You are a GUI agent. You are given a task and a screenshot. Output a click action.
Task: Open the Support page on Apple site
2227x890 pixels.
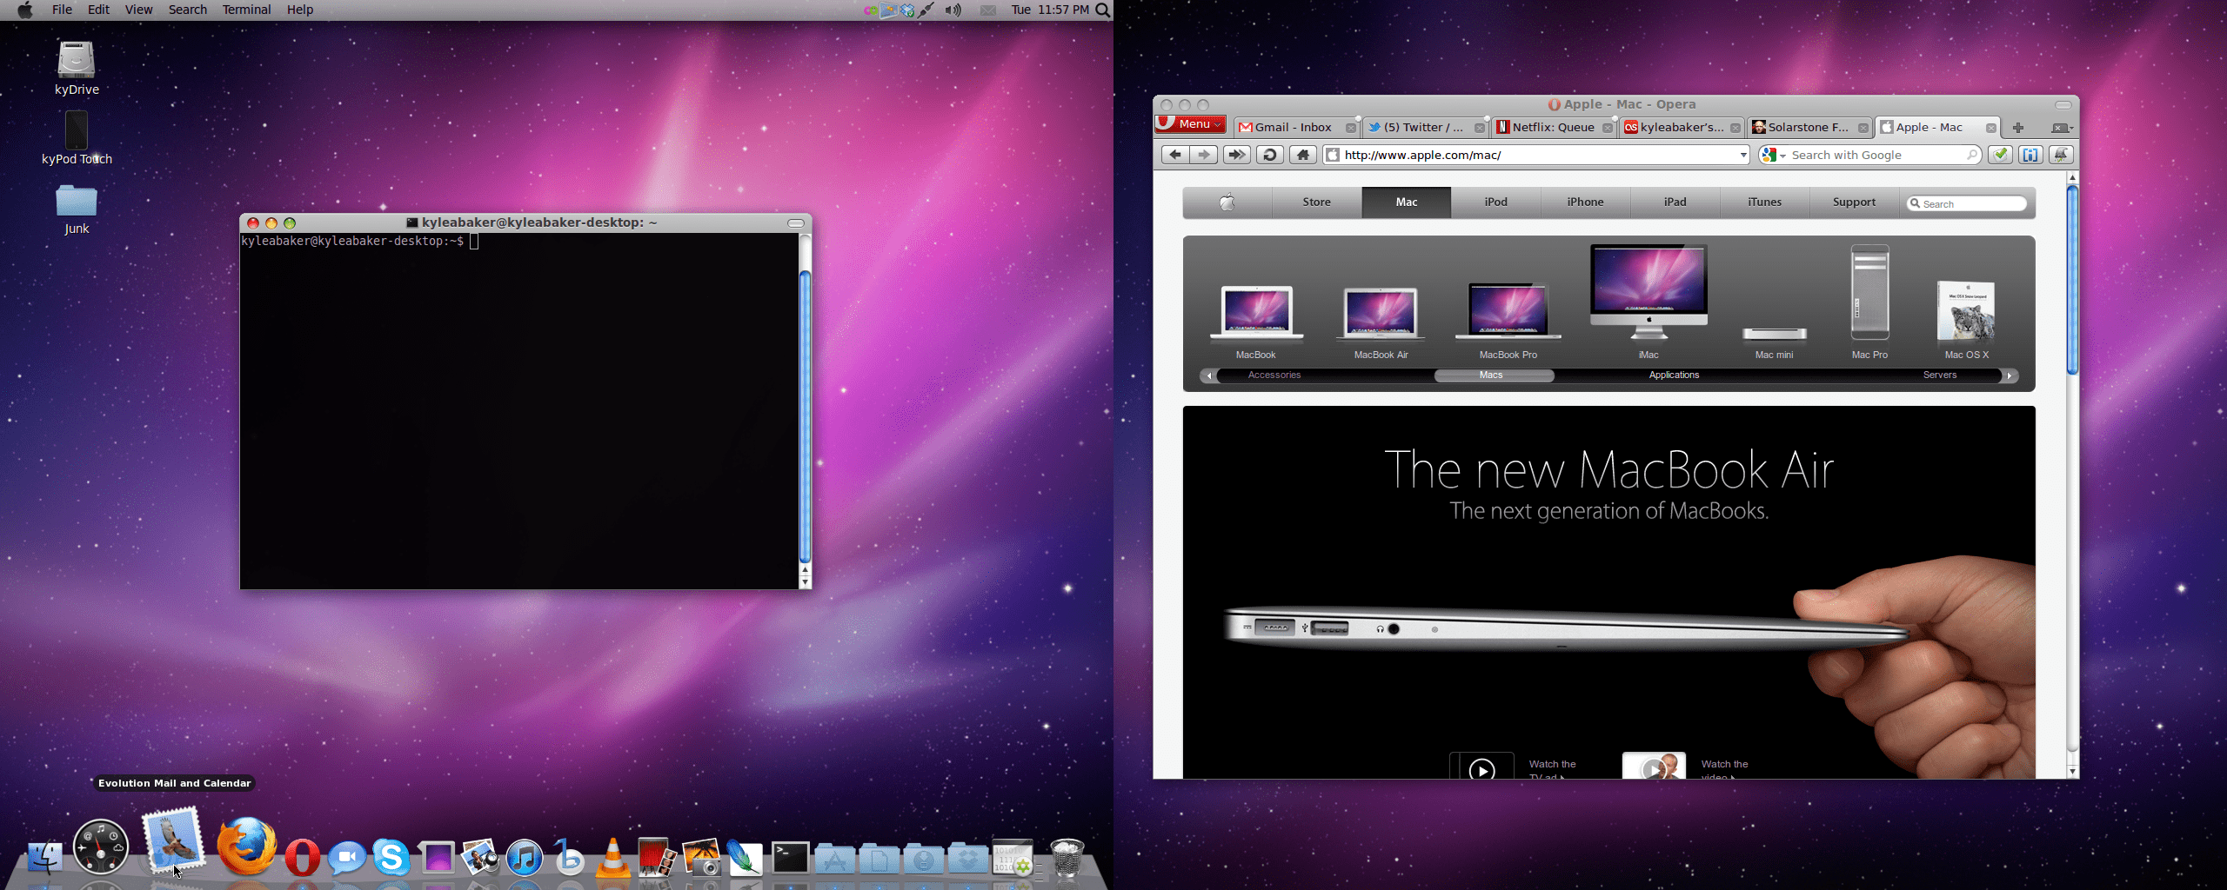coord(1854,203)
